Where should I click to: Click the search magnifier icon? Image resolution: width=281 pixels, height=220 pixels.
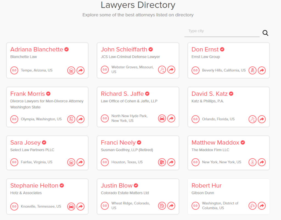[x=265, y=33]
